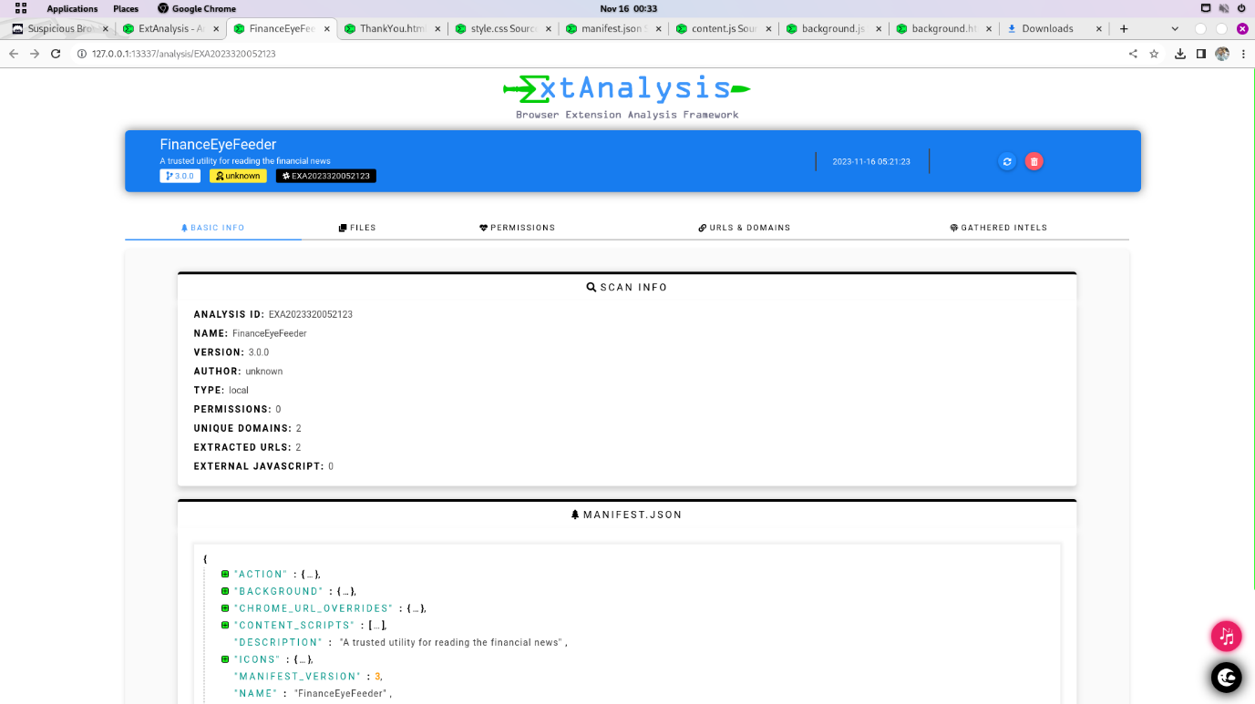The image size is (1255, 704).
Task: Expand the "ICONS" manifest node
Action: tap(225, 659)
